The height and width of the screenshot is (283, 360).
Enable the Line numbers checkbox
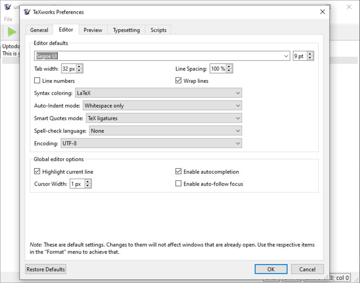37,81
